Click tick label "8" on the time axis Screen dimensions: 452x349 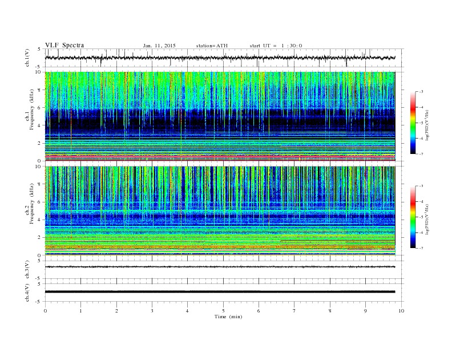pos(330,311)
